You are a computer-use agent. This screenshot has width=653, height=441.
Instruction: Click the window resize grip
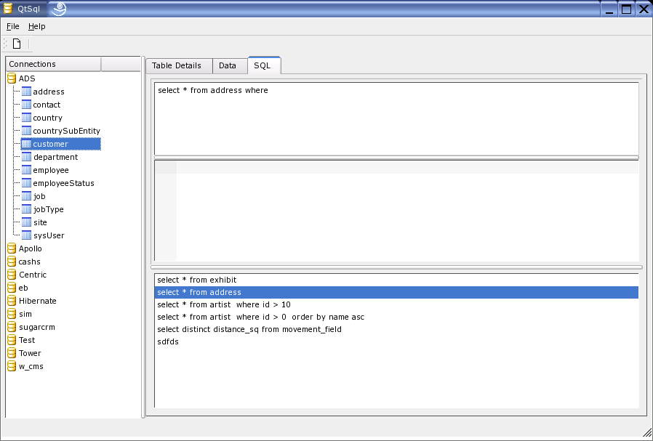point(647,433)
